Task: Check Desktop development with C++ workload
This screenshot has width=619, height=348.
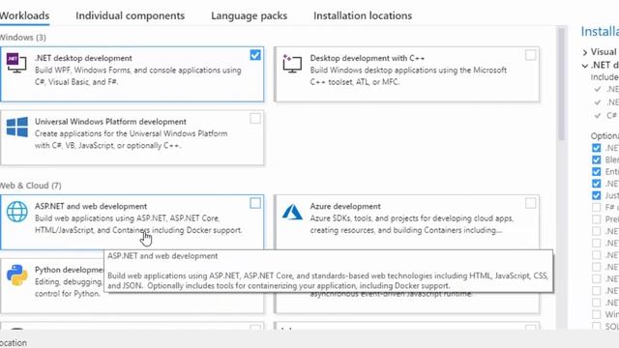Action: 531,55
